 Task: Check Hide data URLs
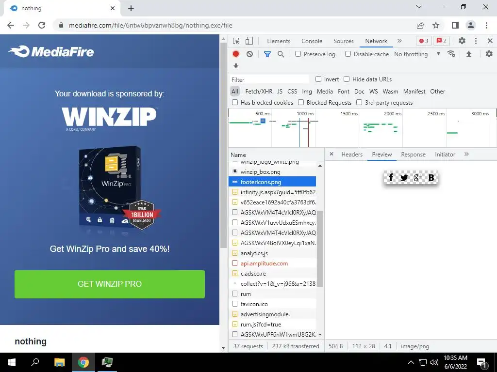pos(347,79)
